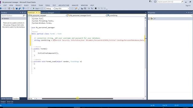The height and width of the screenshot is (108, 193).
Task: Collapse the Form1() constructor block
Action: (x=31, y=49)
